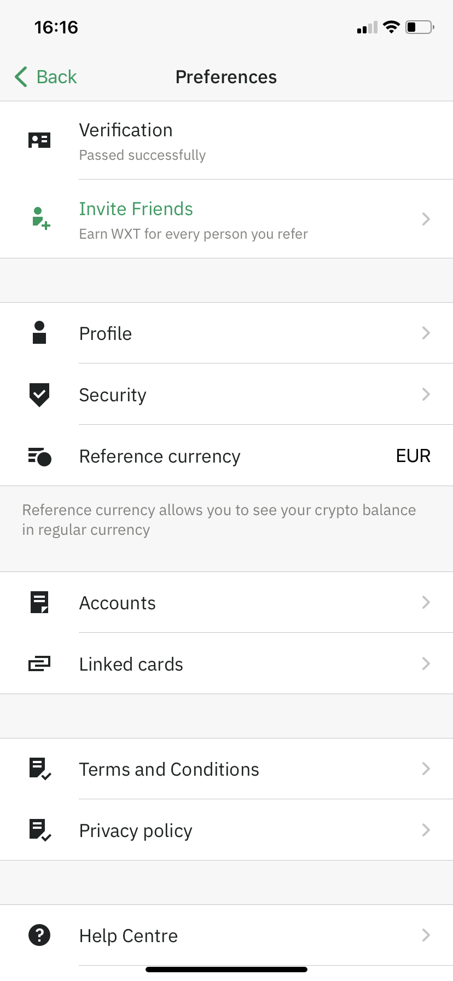This screenshot has height=981, width=453.
Task: Select the Linked cards menu entry
Action: (x=131, y=665)
